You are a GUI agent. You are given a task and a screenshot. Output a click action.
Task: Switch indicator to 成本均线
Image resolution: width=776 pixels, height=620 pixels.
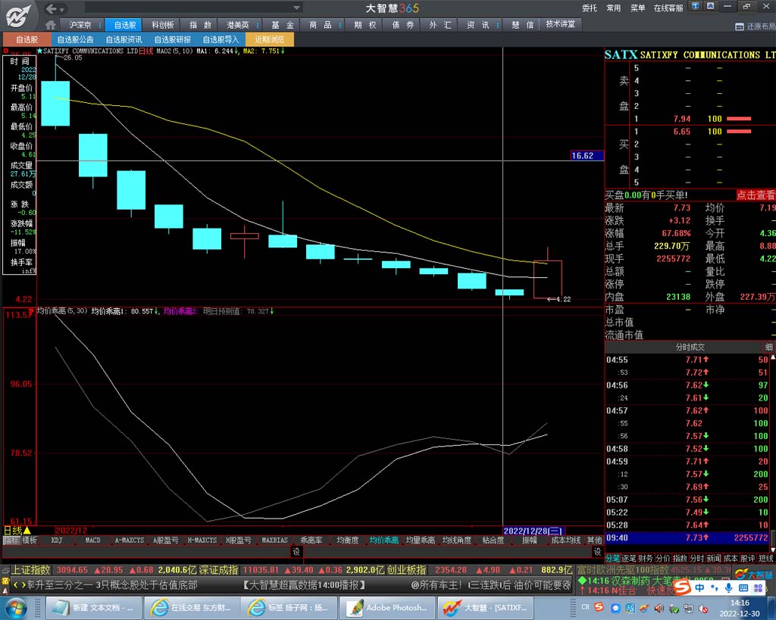pos(565,541)
